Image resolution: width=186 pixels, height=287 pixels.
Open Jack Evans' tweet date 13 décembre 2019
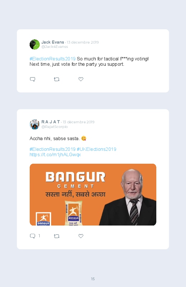pyautogui.click(x=83, y=42)
